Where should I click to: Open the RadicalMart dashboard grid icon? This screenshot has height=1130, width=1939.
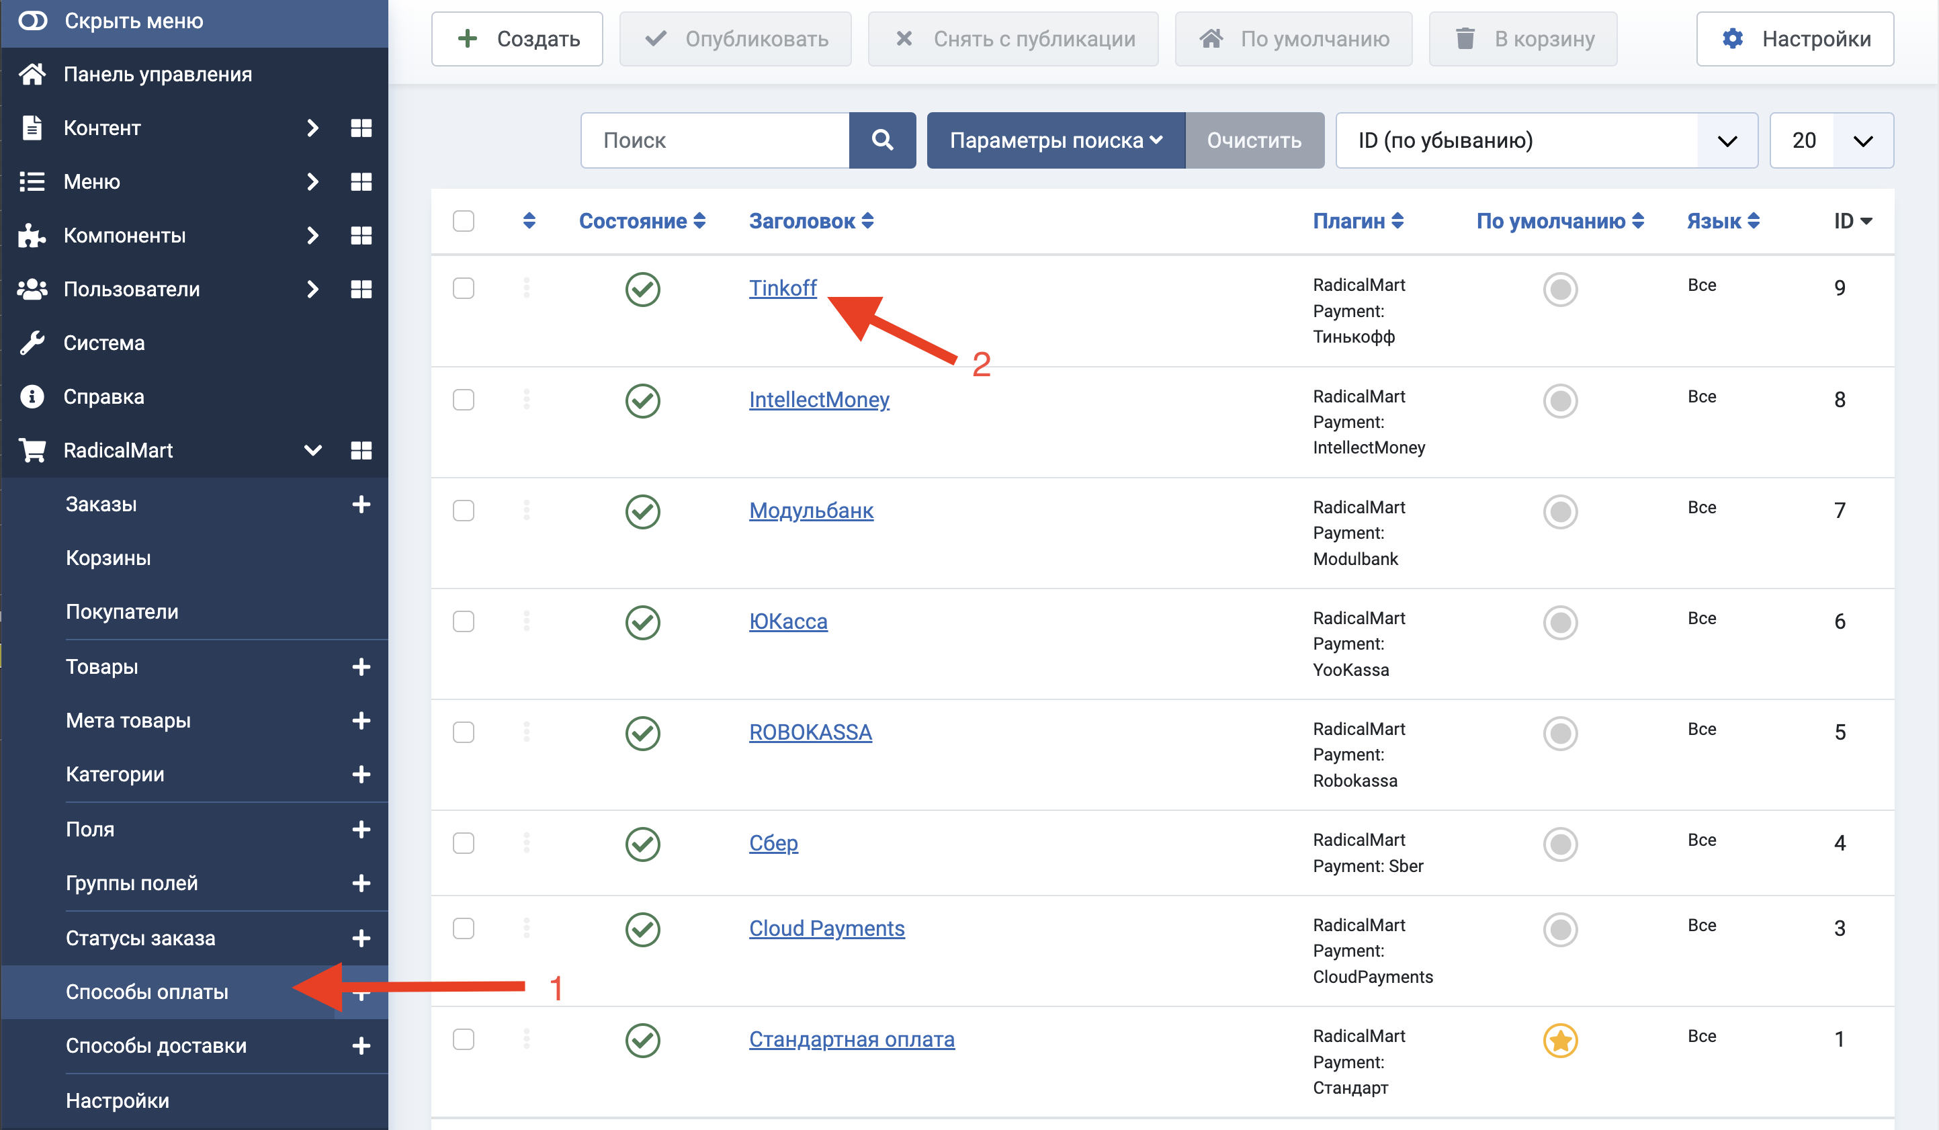click(x=361, y=451)
